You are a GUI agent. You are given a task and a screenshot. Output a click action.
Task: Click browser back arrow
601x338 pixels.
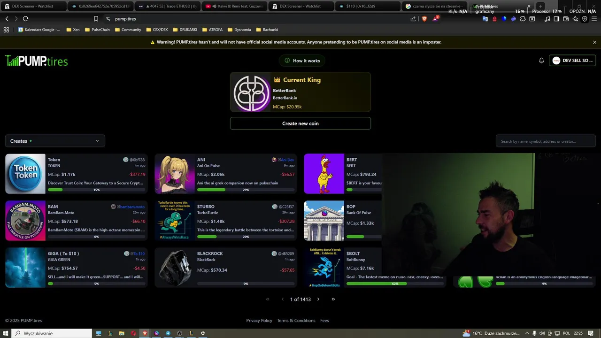pos(7,19)
